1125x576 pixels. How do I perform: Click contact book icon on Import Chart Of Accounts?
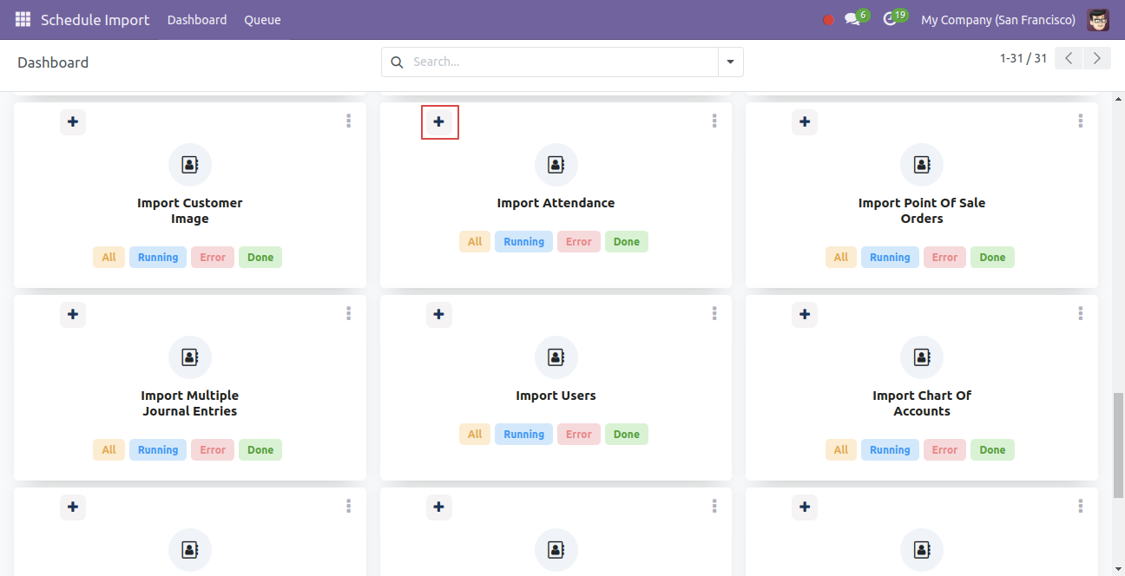[x=922, y=357]
